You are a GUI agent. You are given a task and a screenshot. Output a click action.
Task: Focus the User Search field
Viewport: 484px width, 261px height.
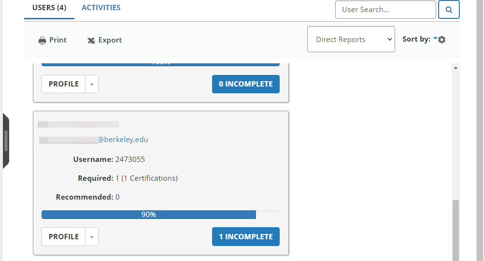point(385,10)
